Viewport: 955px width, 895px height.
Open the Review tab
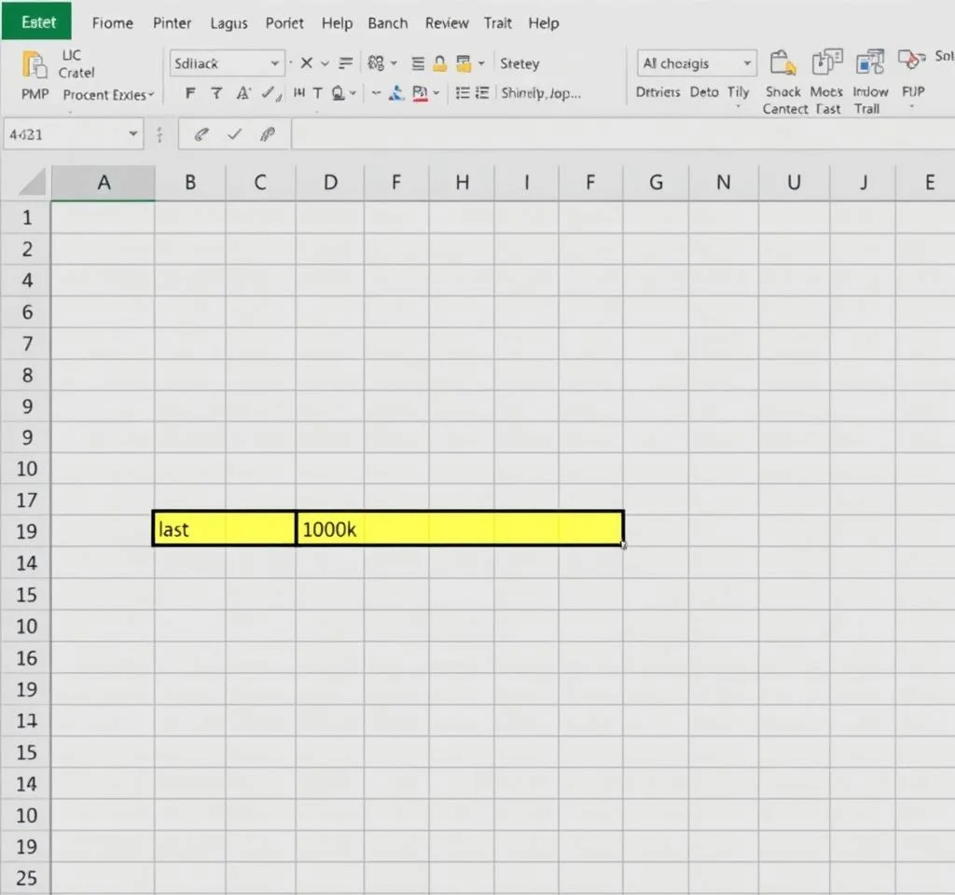click(x=446, y=22)
